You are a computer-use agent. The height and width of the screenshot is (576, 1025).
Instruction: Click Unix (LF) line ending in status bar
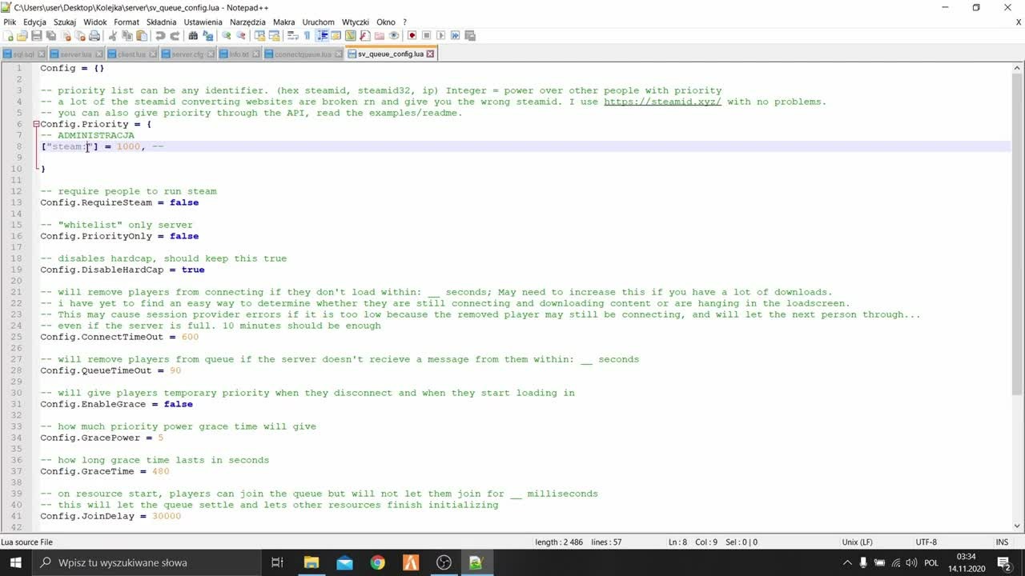tap(857, 542)
